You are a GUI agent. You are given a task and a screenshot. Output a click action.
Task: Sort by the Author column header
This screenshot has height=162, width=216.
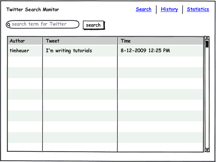(25, 41)
